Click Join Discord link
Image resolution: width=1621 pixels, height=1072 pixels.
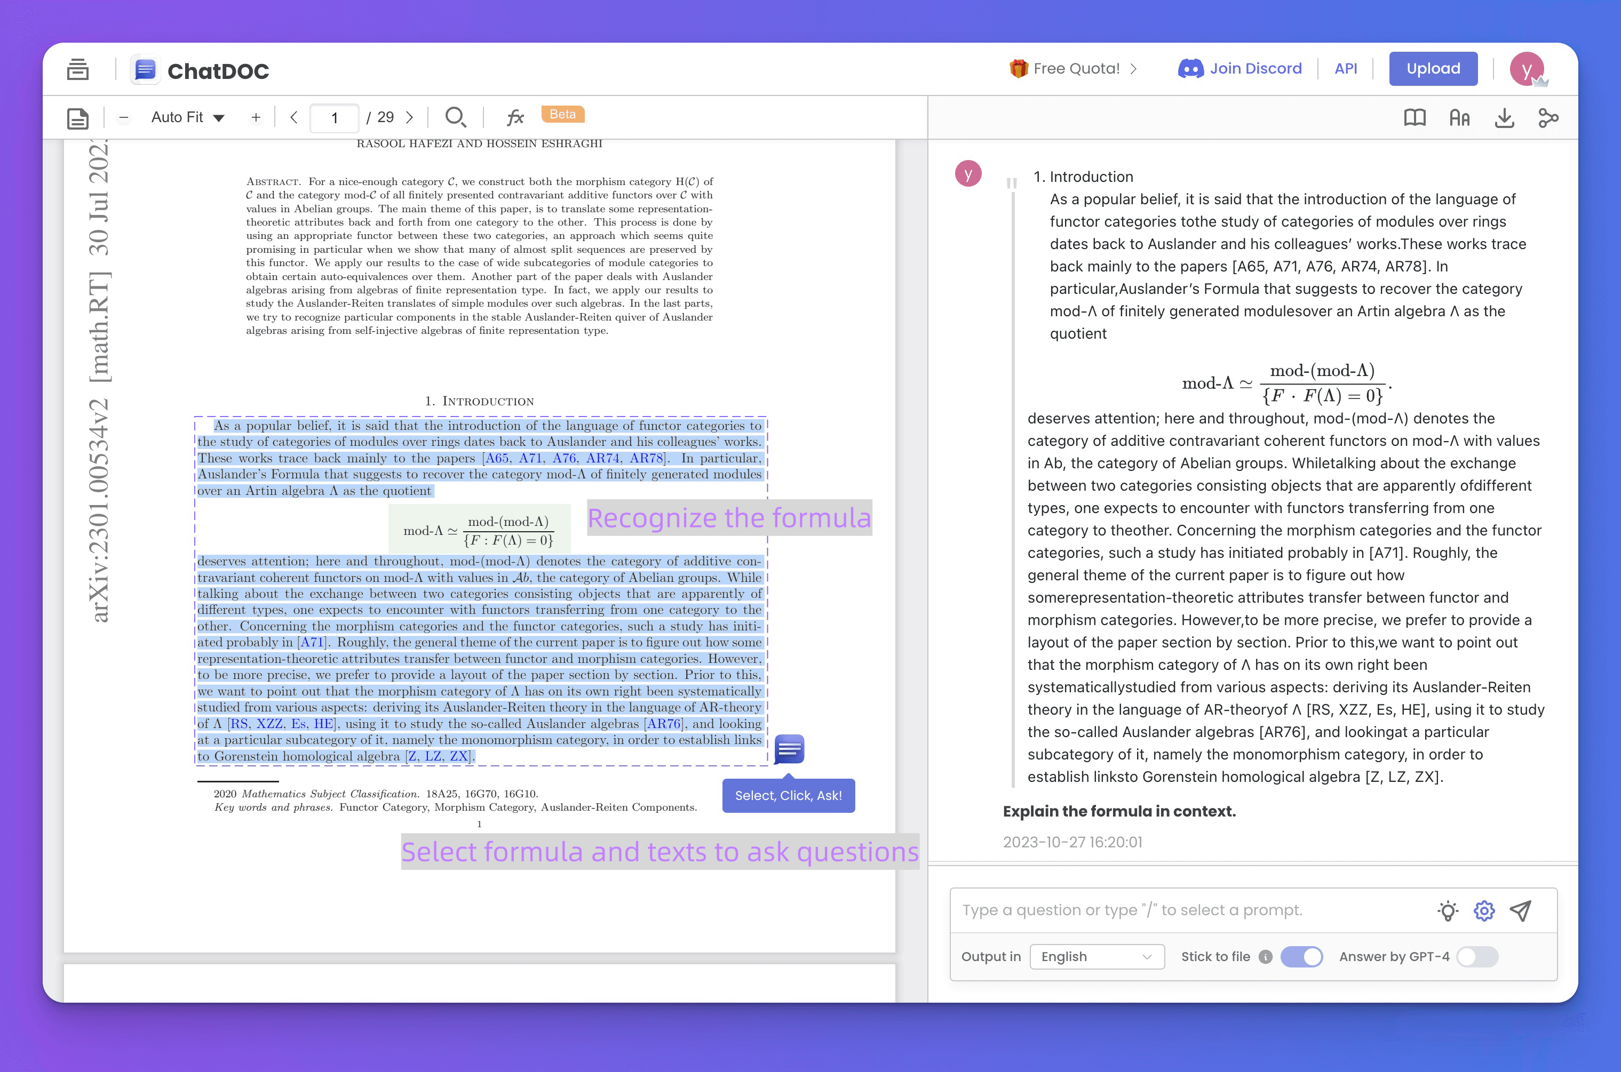[x=1240, y=68]
